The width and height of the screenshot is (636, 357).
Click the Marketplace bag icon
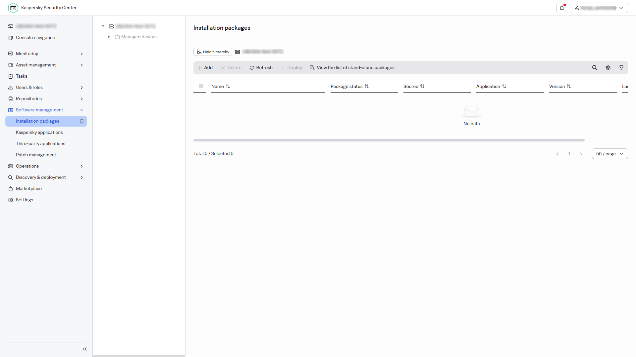11,189
